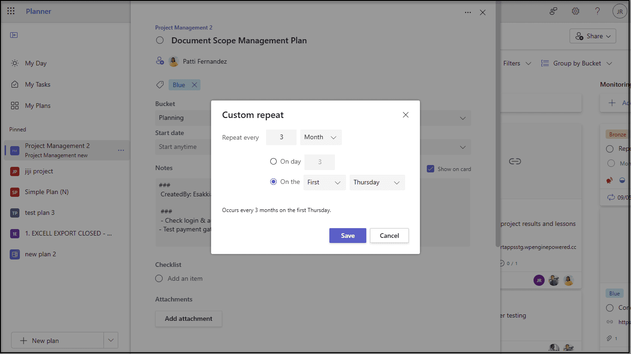Select the jiji project plan icon
The width and height of the screenshot is (631, 354).
tap(15, 171)
